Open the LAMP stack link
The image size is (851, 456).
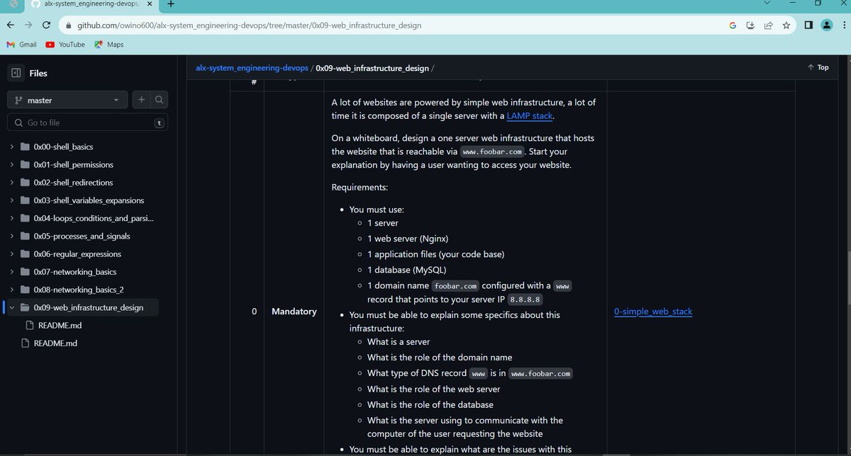(x=529, y=115)
